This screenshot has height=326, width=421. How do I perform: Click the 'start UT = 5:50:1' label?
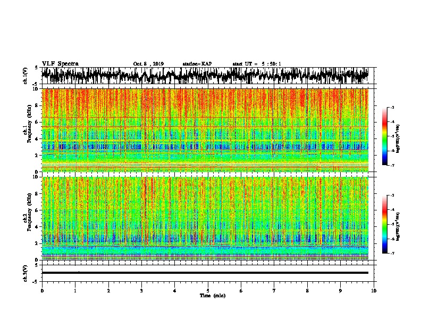tap(257, 64)
